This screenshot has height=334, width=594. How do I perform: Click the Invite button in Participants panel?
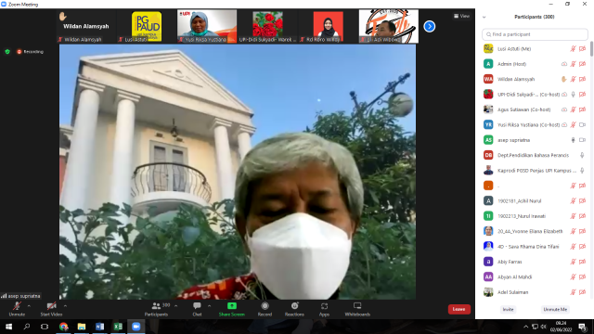click(x=508, y=309)
